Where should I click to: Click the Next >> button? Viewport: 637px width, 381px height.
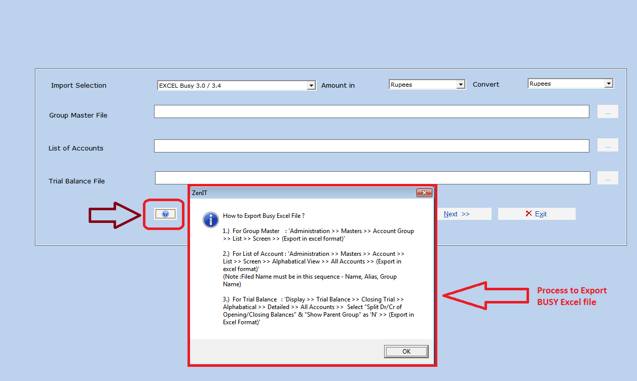(464, 214)
